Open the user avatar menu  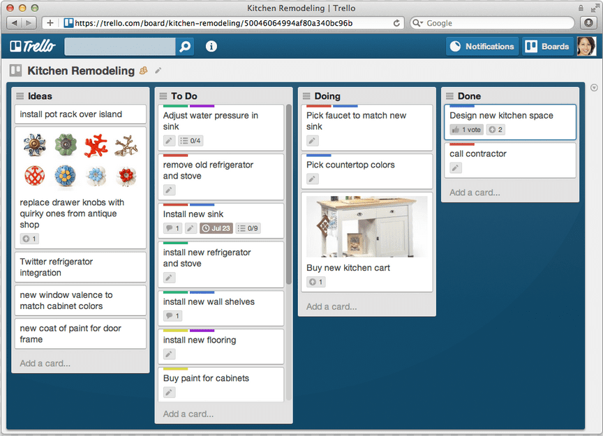(x=586, y=47)
